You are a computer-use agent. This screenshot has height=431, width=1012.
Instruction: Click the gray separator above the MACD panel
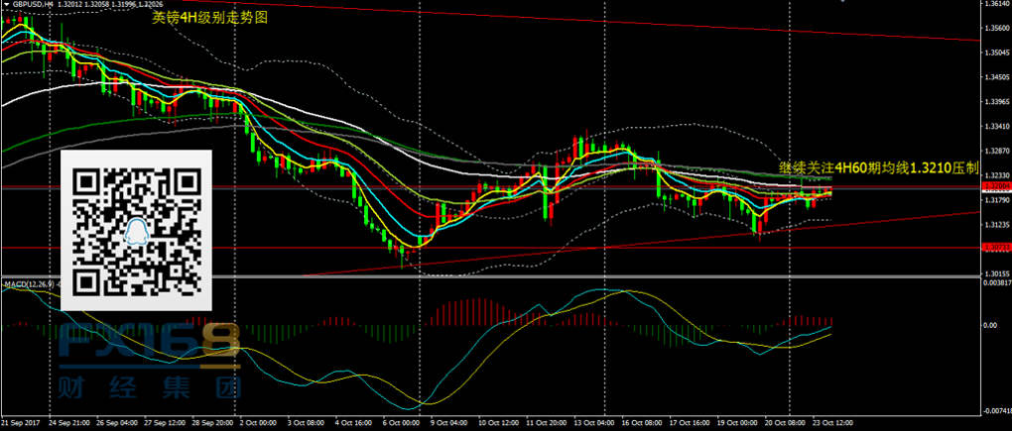(x=496, y=276)
